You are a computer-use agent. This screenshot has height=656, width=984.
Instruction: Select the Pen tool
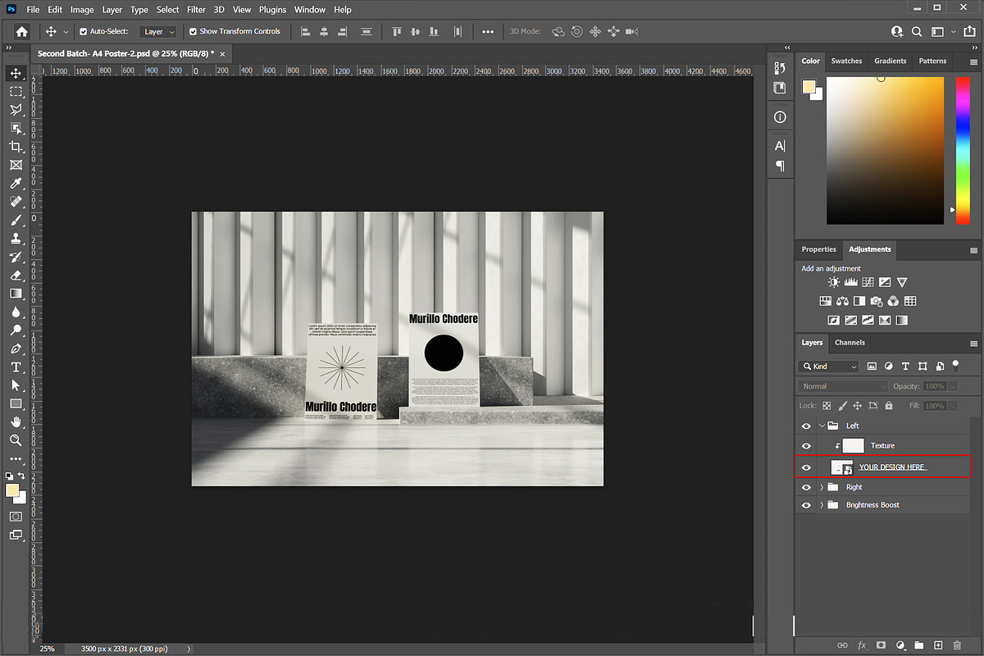tap(16, 348)
